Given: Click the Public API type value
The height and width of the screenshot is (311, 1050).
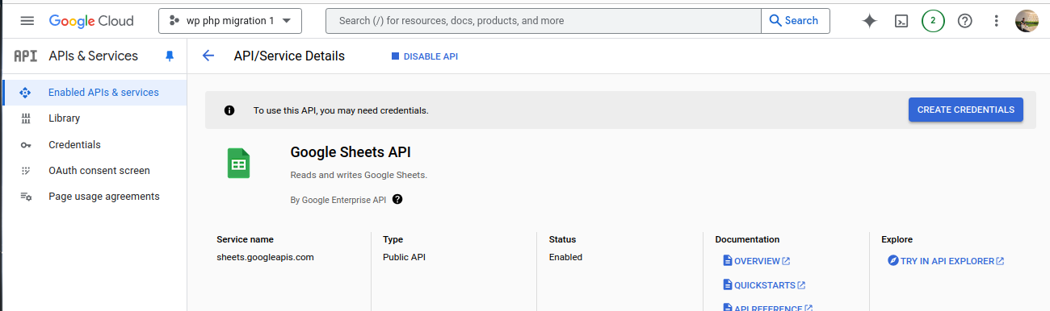Looking at the screenshot, I should click(404, 258).
